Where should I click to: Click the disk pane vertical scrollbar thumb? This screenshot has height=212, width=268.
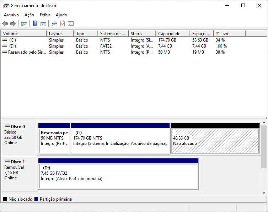tap(264, 147)
